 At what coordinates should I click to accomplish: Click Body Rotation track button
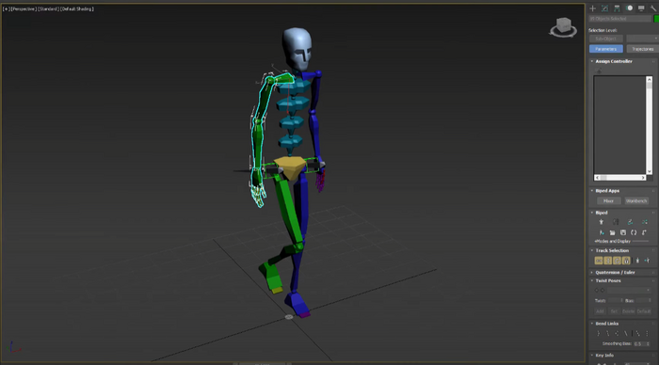tap(617, 261)
